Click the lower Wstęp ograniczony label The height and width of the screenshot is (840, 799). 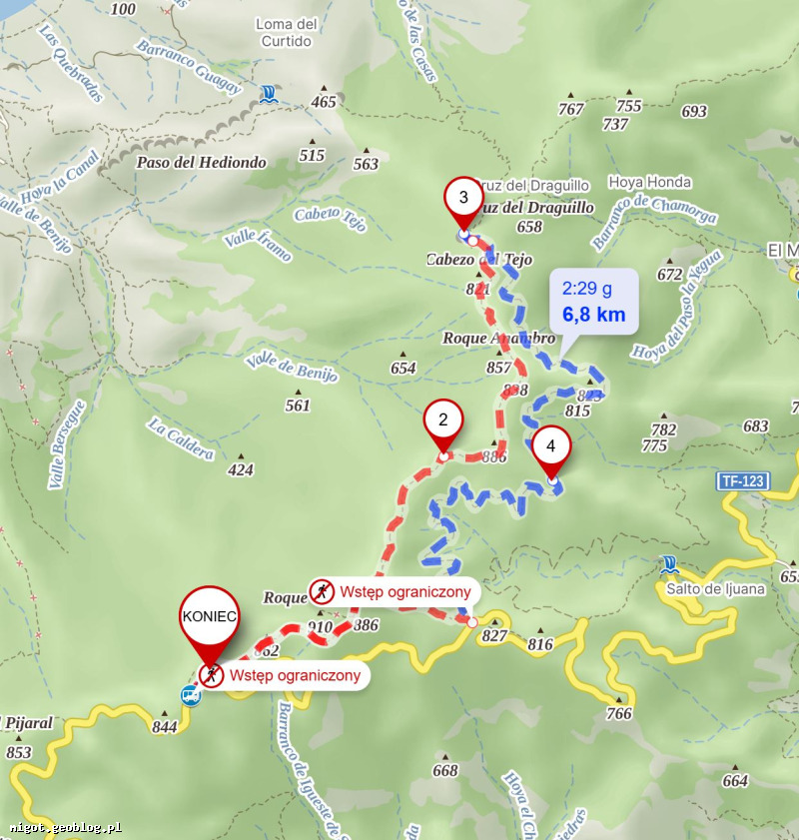click(295, 675)
